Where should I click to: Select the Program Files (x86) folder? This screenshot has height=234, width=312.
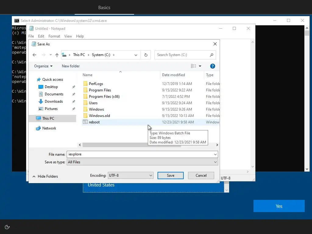point(104,97)
